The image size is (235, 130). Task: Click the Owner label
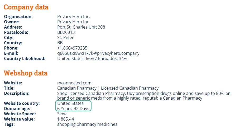(12, 22)
